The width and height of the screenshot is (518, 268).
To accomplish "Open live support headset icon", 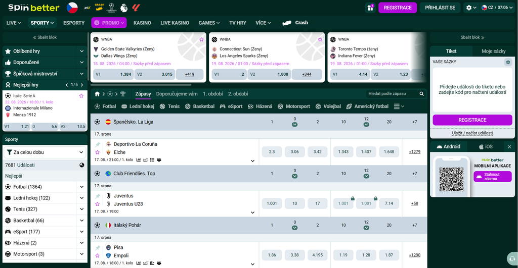I will (x=512, y=259).
